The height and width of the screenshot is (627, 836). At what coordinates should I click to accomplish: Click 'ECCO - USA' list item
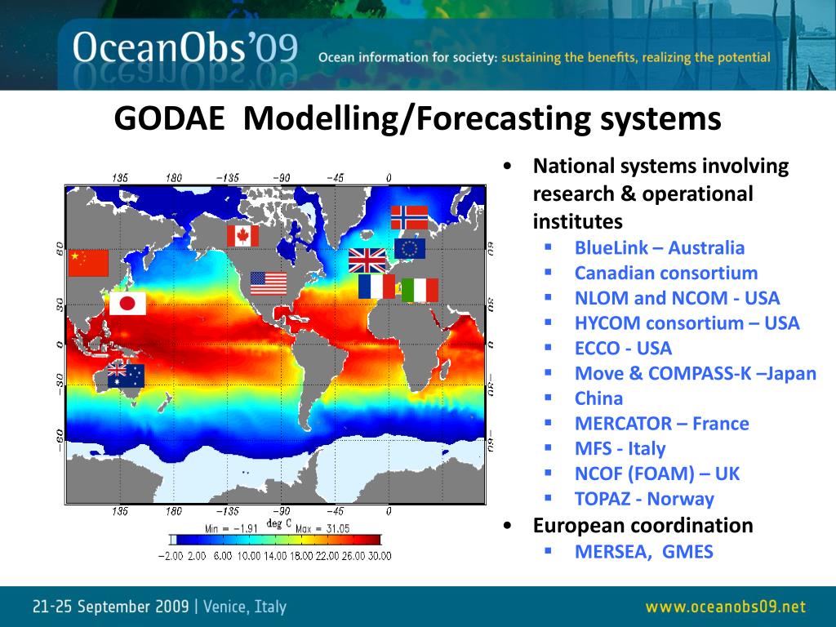623,348
